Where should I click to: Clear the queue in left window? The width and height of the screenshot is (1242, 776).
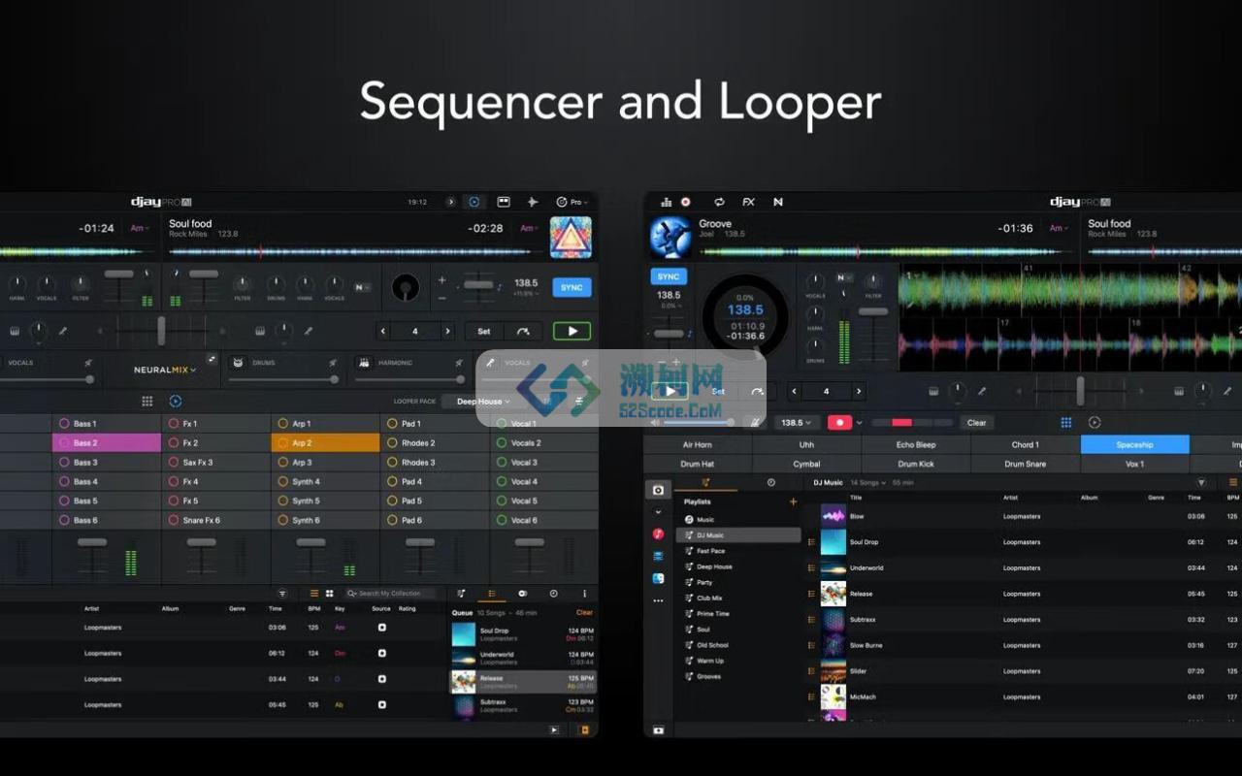click(x=584, y=612)
